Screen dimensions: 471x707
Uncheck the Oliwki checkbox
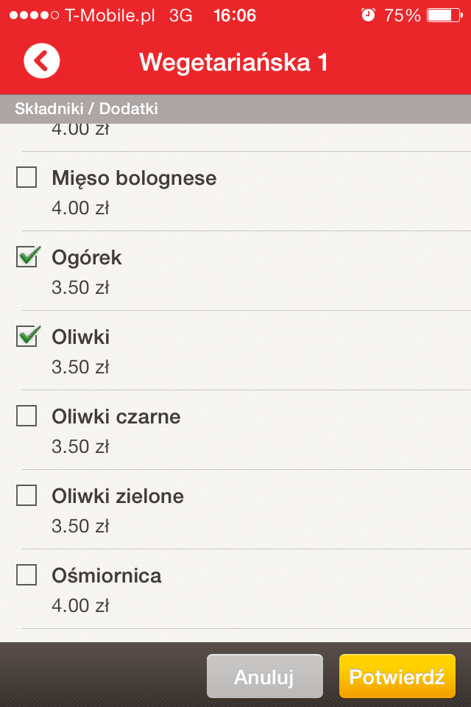click(x=26, y=337)
